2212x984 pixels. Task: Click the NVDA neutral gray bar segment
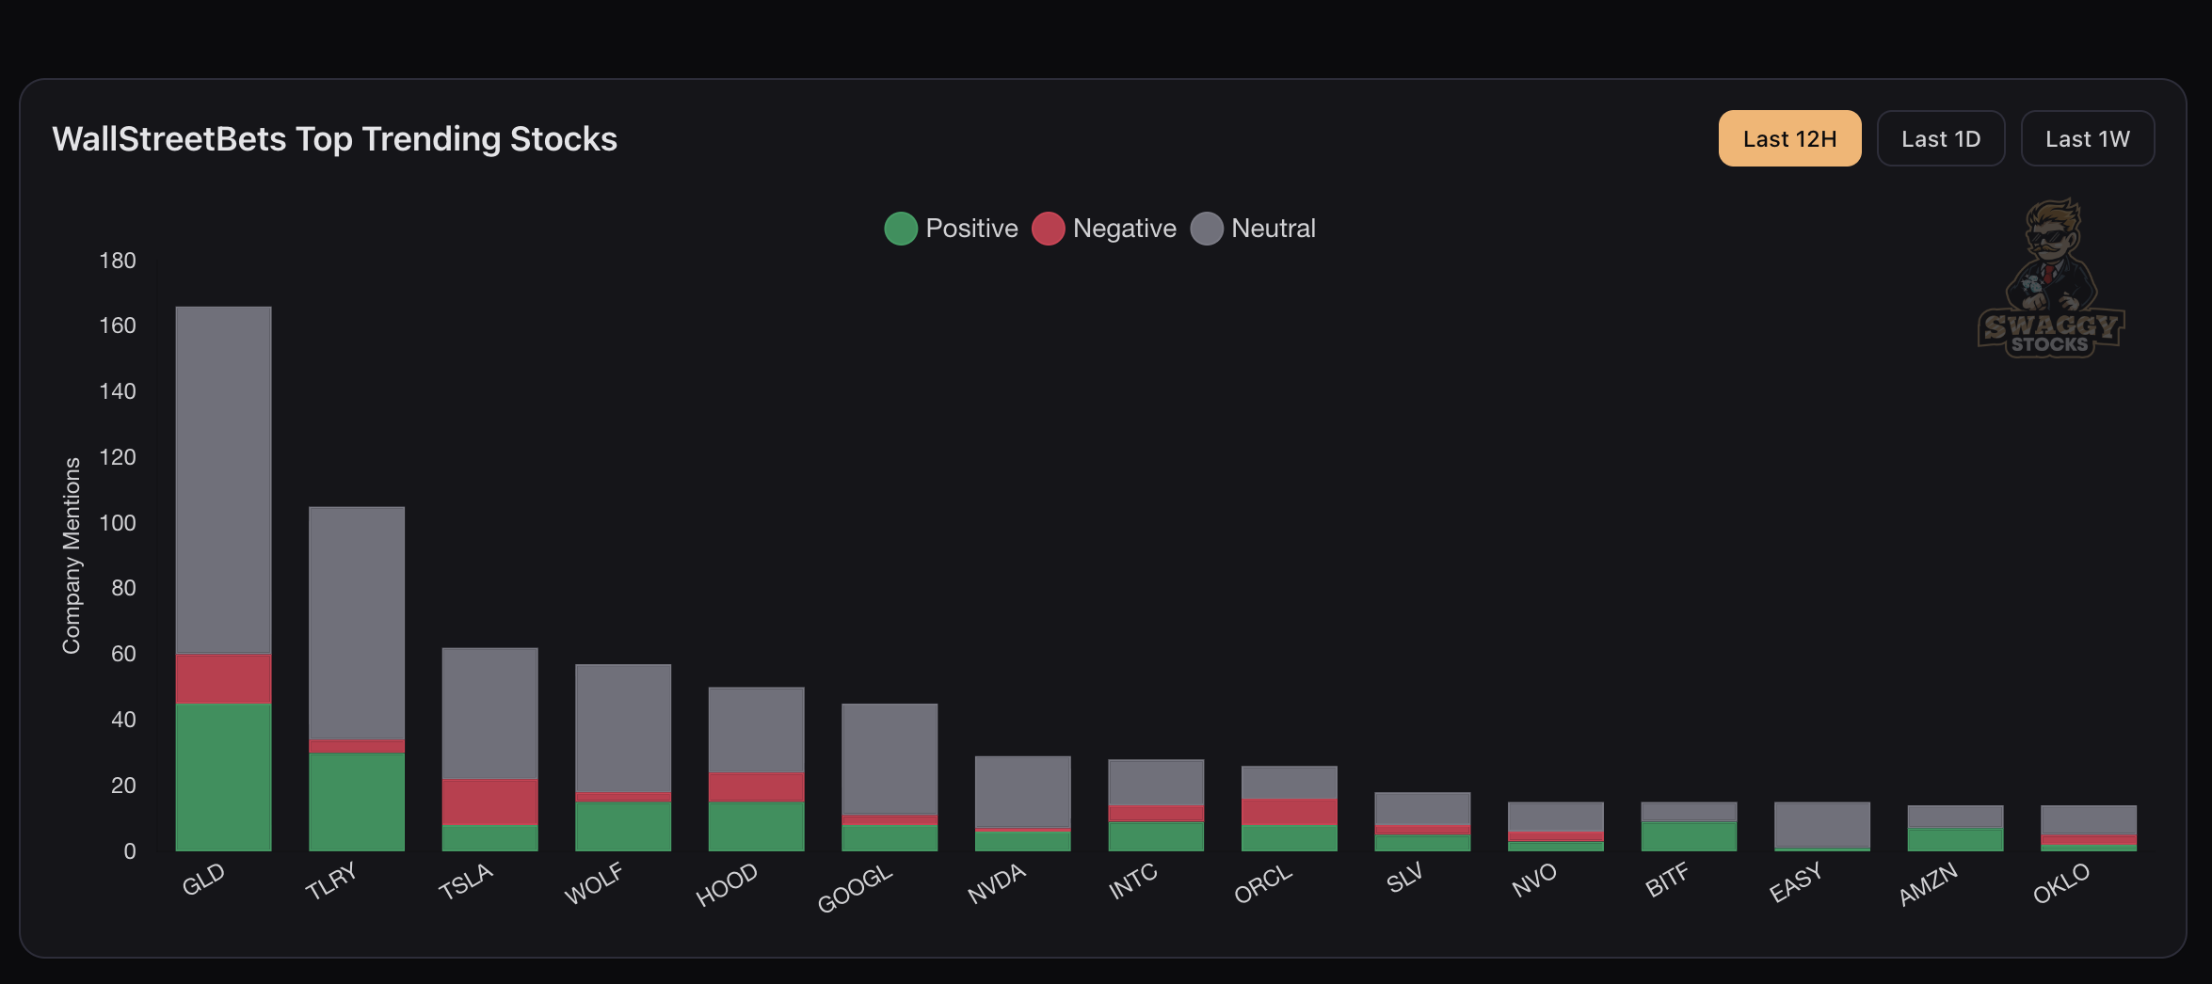[x=1022, y=792]
